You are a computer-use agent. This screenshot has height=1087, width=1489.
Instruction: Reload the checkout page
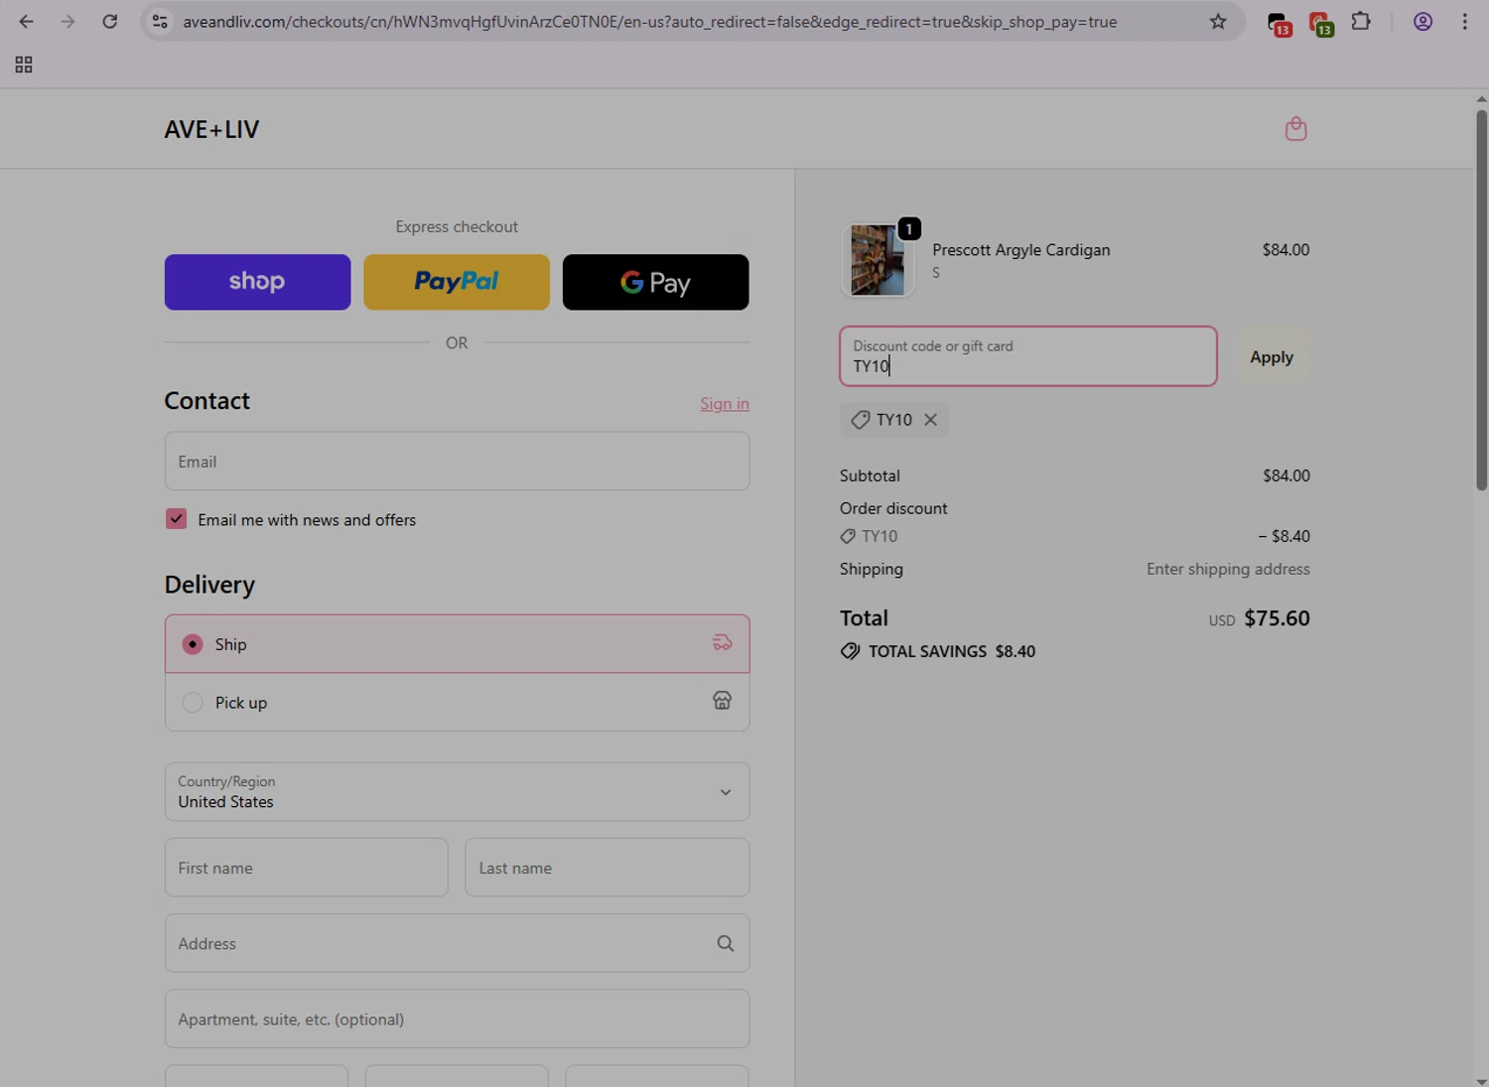109,21
